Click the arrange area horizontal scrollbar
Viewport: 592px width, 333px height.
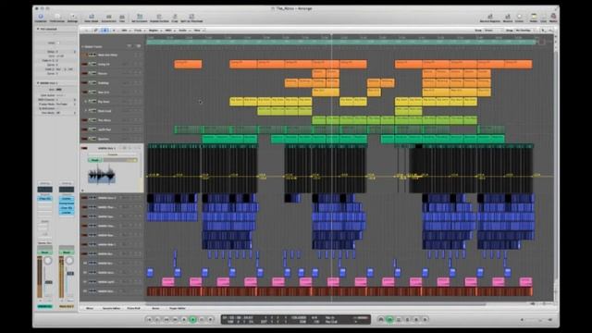[x=315, y=303]
